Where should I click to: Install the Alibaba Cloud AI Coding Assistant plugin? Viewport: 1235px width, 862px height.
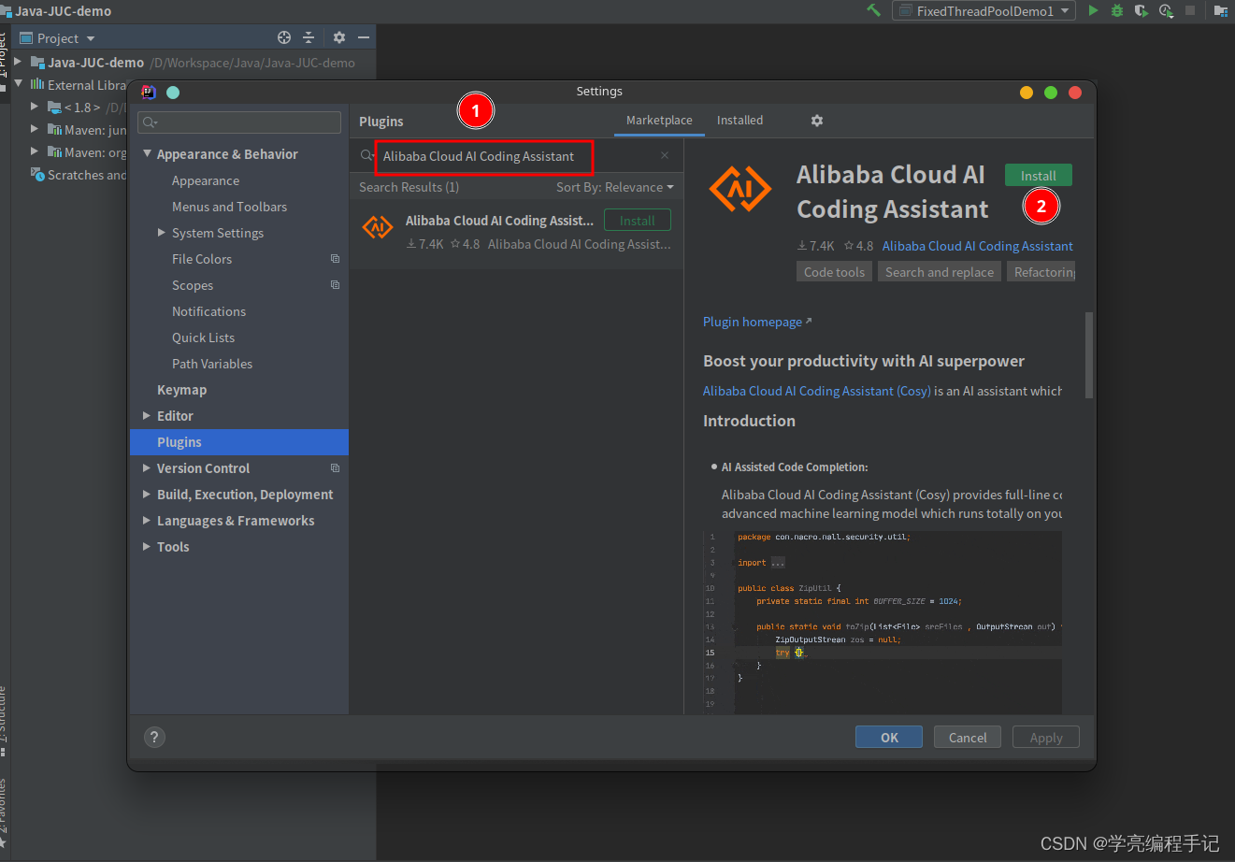pyautogui.click(x=1038, y=174)
